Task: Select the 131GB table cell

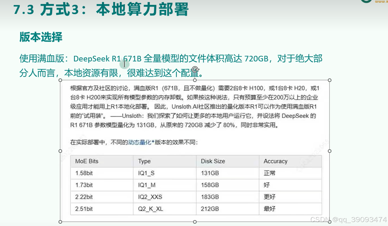Action: pos(228,173)
